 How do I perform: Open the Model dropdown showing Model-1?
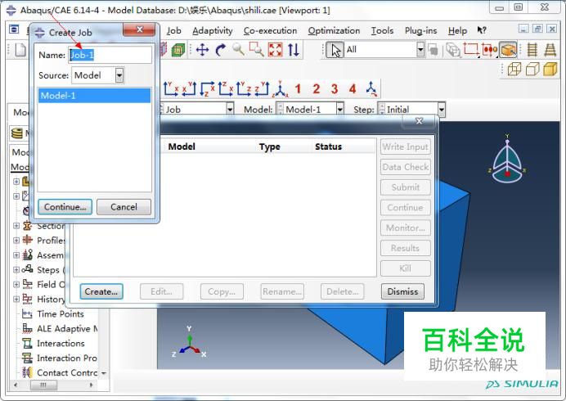coord(339,109)
